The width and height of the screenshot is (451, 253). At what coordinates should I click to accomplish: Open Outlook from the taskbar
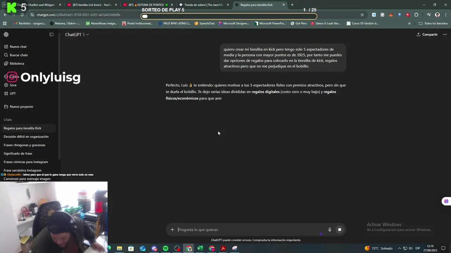142,248
